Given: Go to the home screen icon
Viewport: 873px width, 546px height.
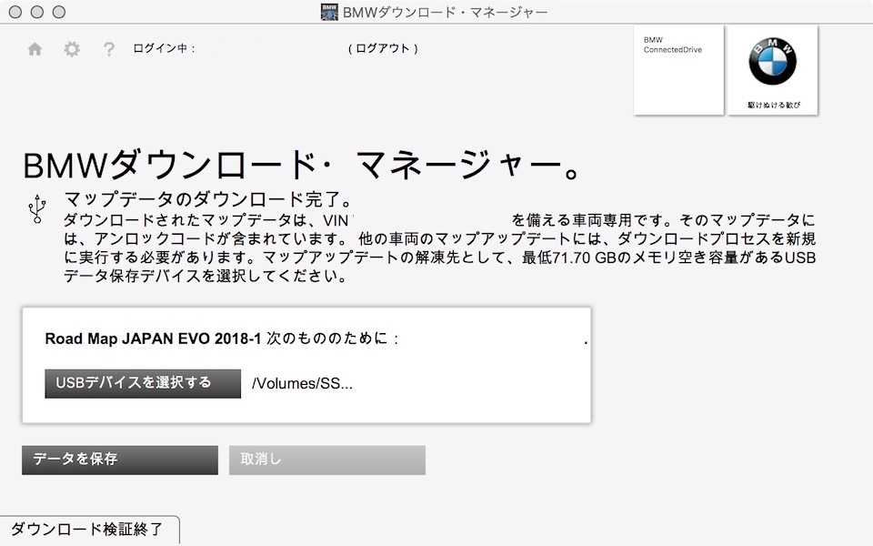Looking at the screenshot, I should [x=35, y=49].
